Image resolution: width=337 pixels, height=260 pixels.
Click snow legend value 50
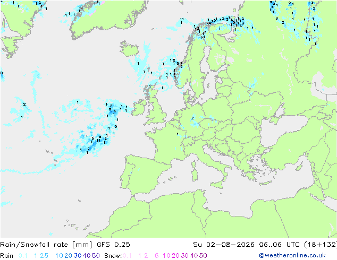[203, 256]
